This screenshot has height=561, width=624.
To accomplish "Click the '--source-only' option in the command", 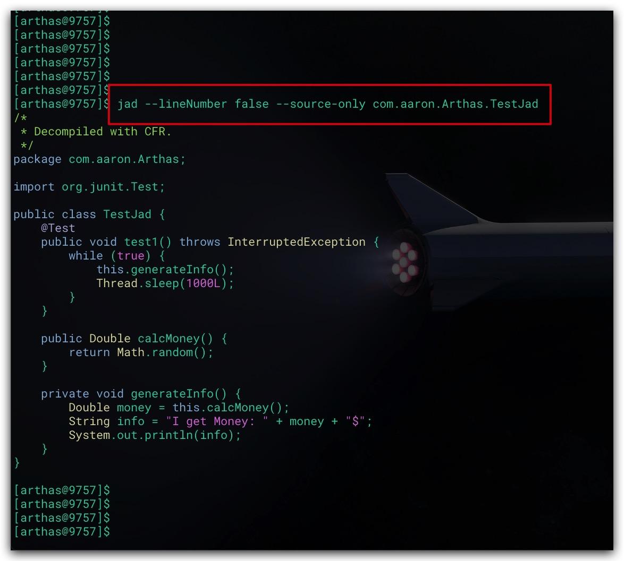I will click(321, 104).
